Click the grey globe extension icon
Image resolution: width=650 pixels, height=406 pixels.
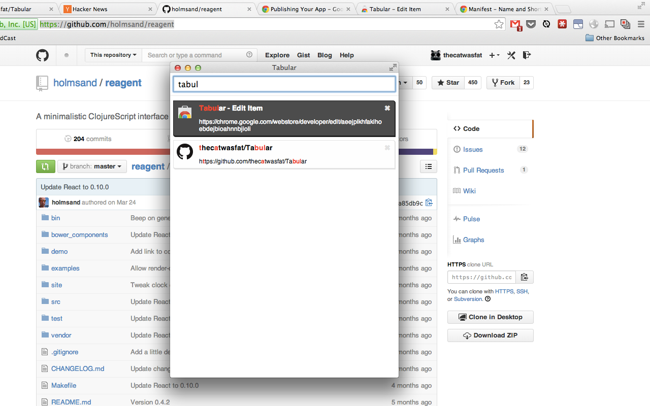point(594,24)
